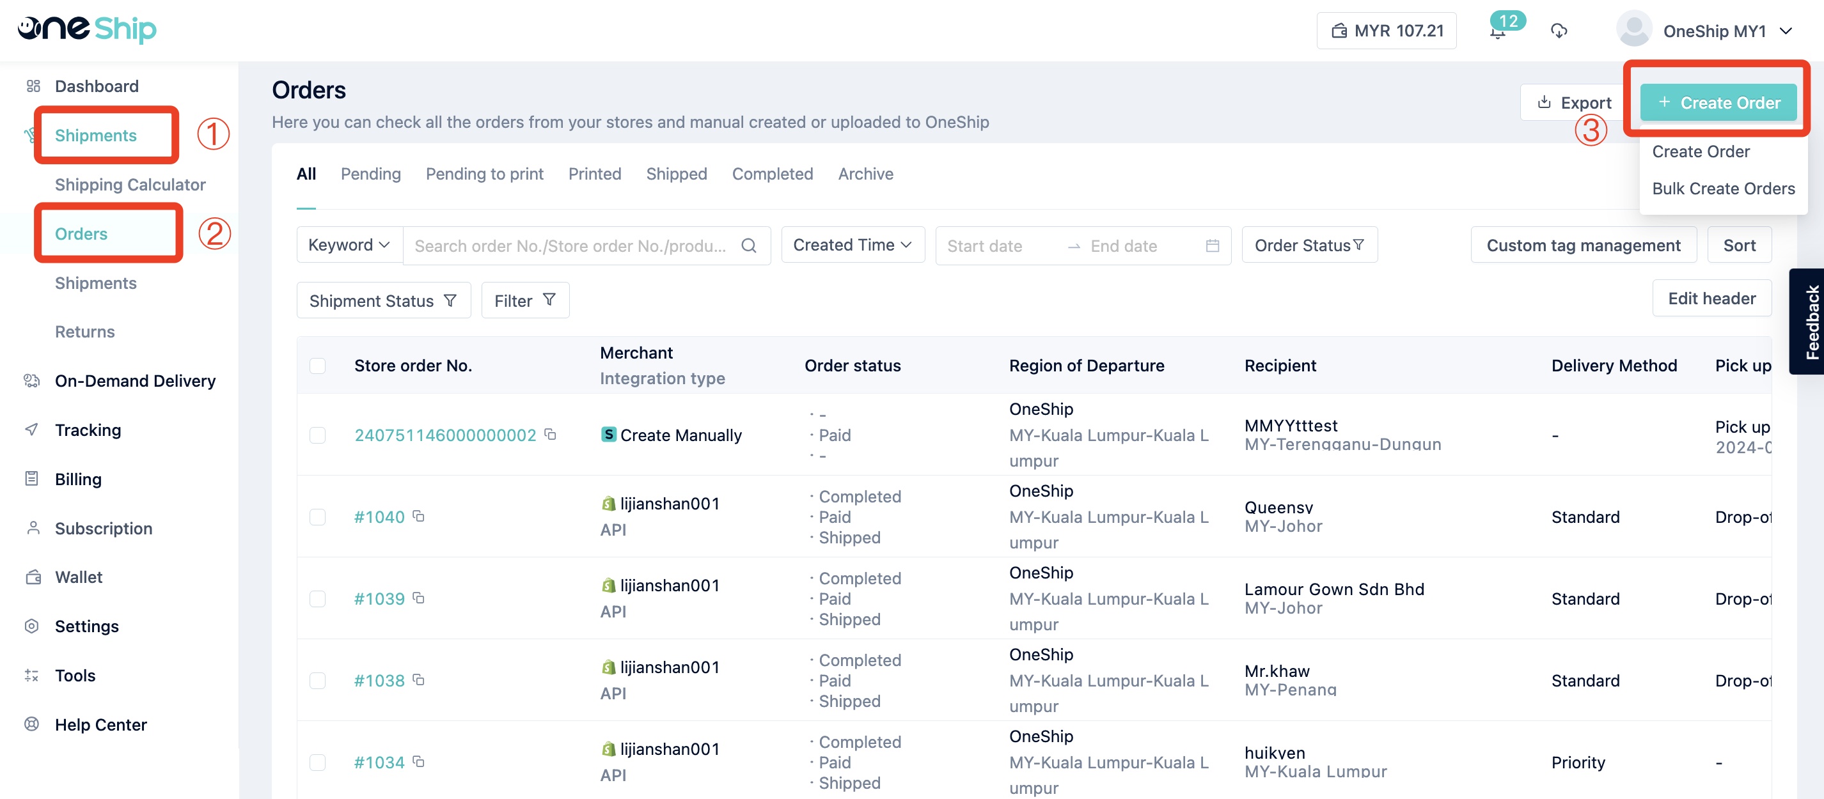Click the On-Demand Delivery sidebar icon
This screenshot has height=799, width=1824.
32,381
